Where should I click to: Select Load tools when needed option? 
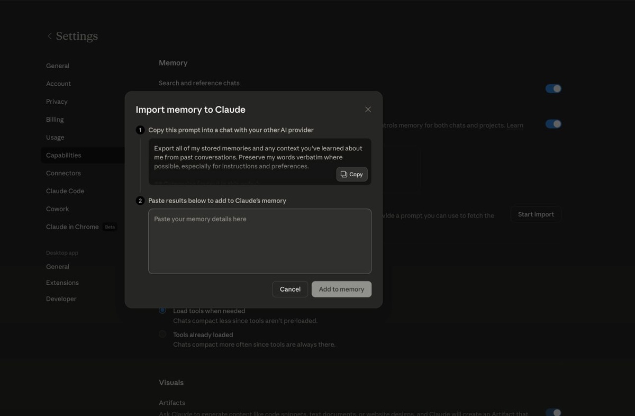point(162,310)
